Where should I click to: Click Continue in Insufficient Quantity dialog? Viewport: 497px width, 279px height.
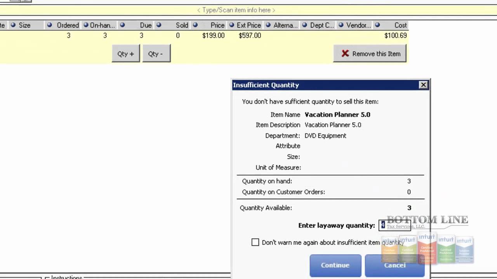click(335, 265)
